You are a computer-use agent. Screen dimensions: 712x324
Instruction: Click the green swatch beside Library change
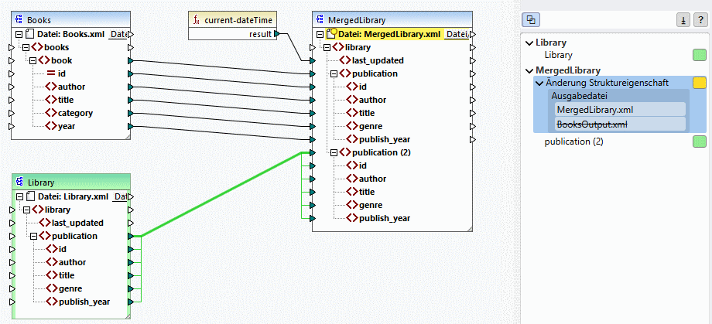click(x=700, y=56)
